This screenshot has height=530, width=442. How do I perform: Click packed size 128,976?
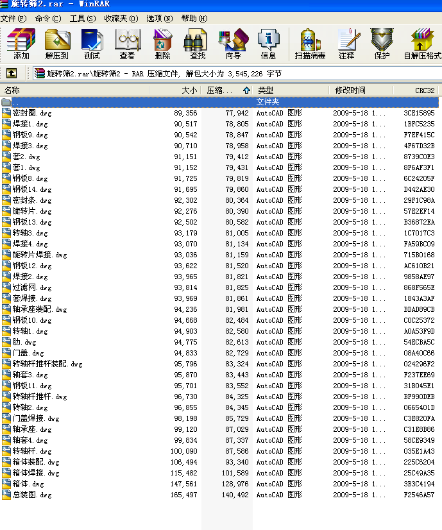pyautogui.click(x=235, y=484)
